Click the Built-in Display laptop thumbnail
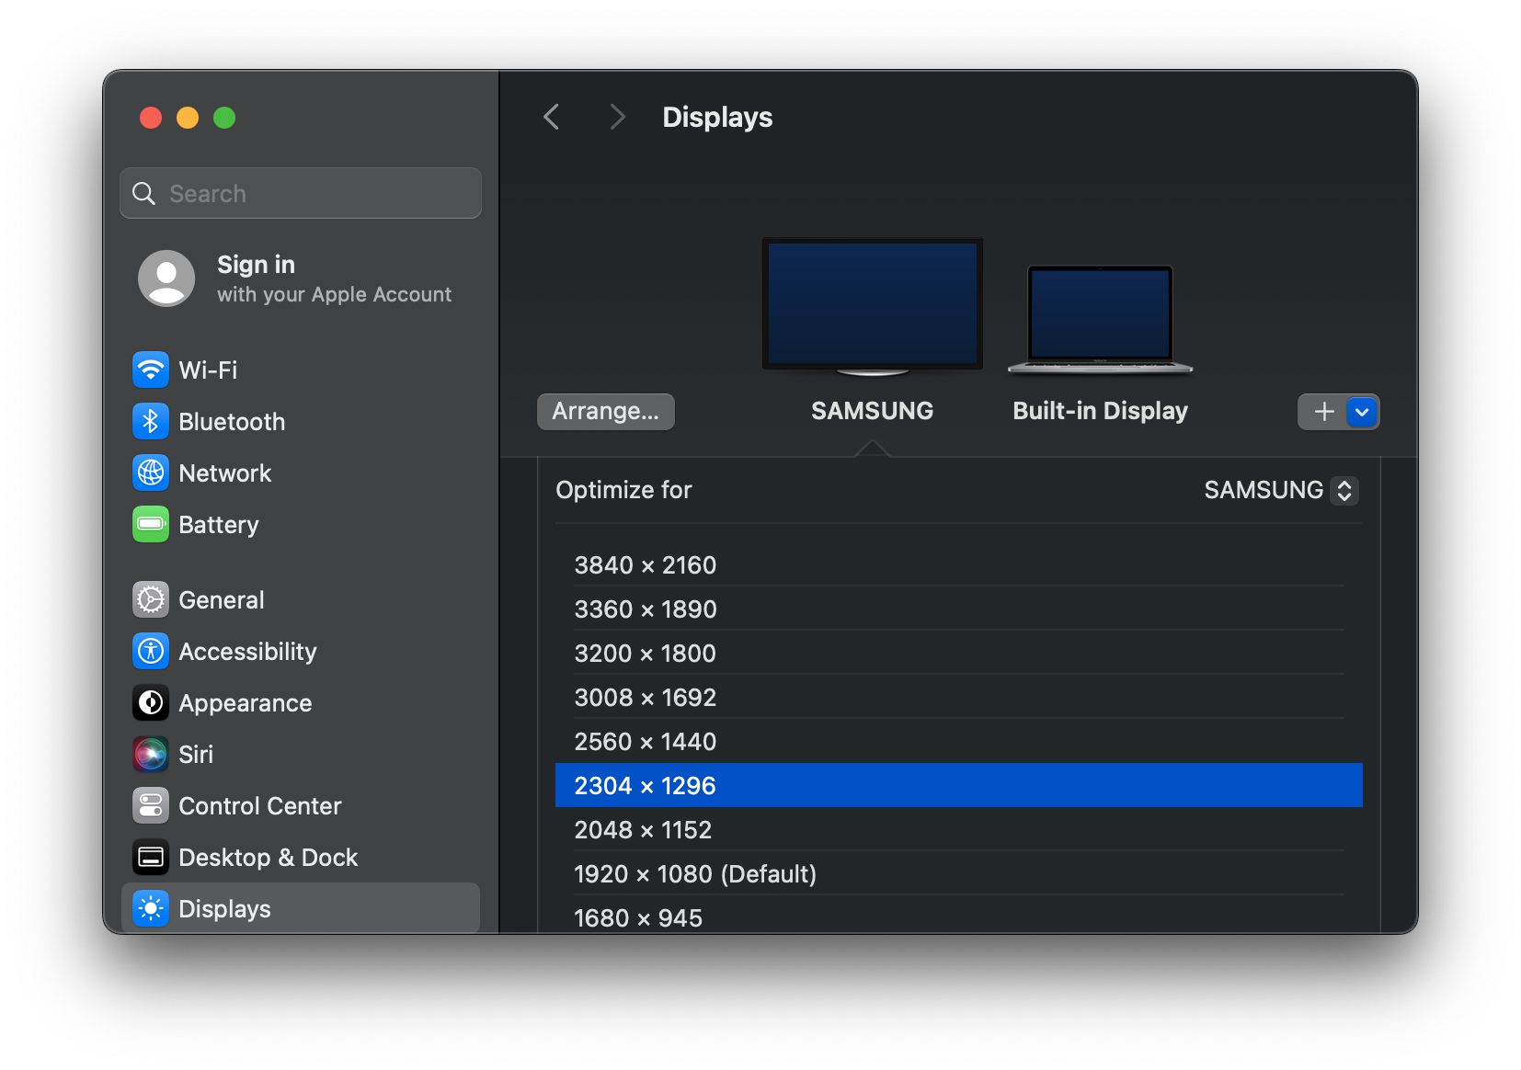The height and width of the screenshot is (1070, 1521). coord(1100,319)
